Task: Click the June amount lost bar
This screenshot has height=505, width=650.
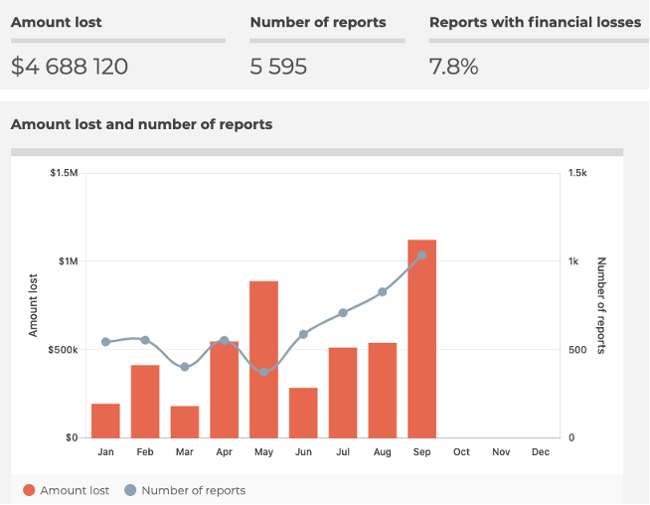Action: [x=303, y=413]
